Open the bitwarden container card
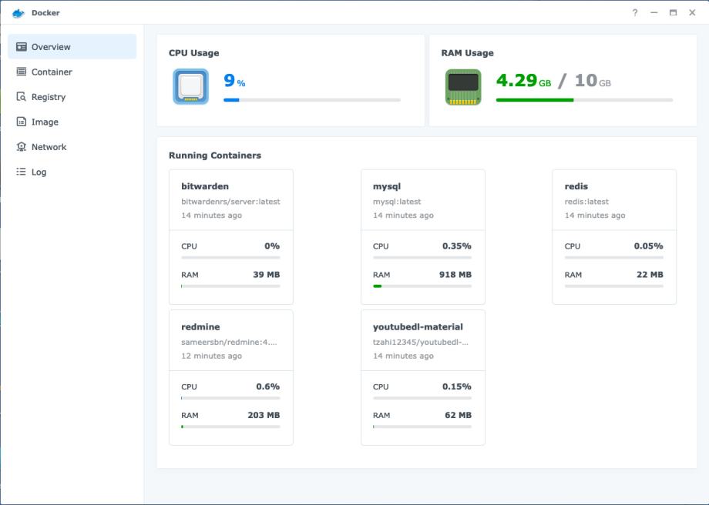 230,236
